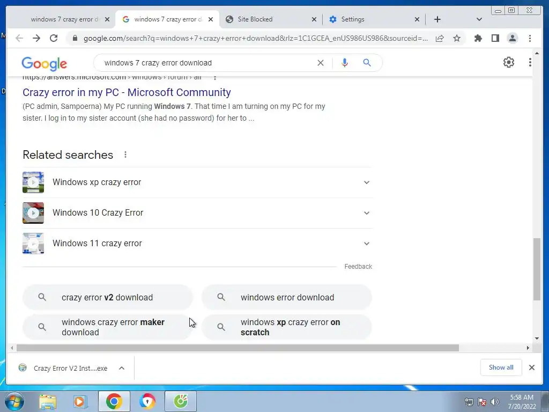
Task: Open Action Center flag tray icon
Action: tap(482, 402)
